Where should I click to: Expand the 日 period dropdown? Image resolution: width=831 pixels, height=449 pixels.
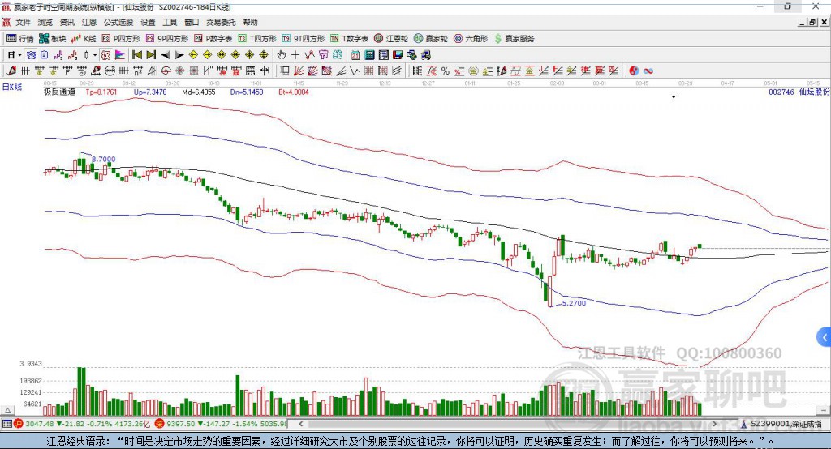pyautogui.click(x=19, y=55)
